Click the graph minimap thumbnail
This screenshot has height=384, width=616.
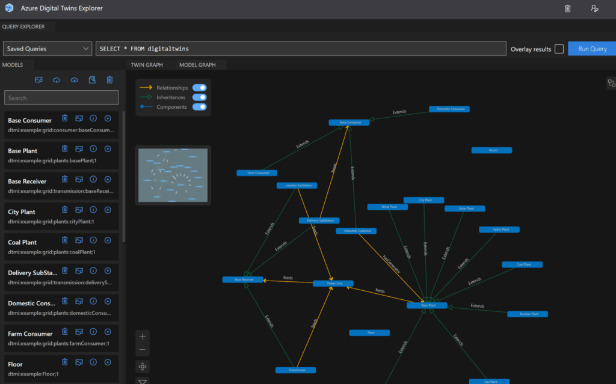click(x=173, y=175)
